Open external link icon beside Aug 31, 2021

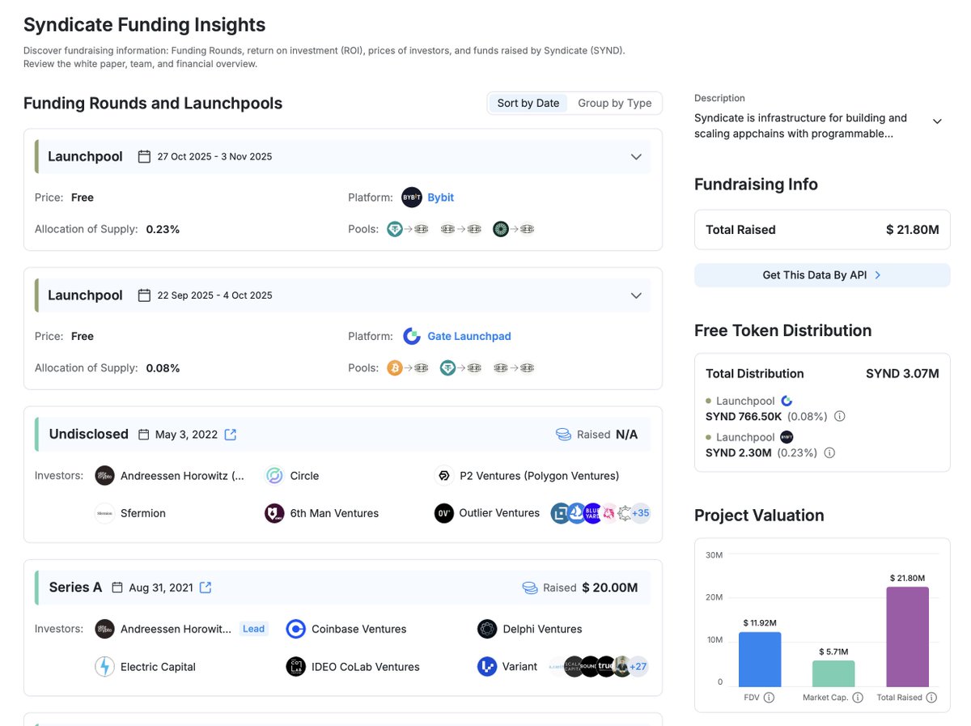(206, 588)
